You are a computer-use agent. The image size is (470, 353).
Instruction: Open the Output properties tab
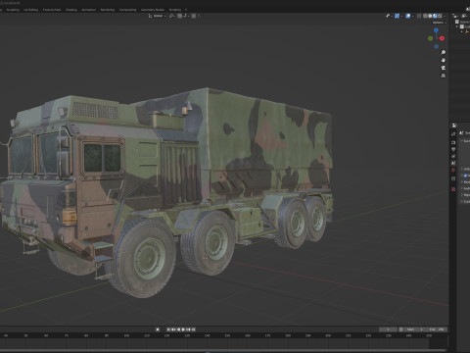coord(453,149)
